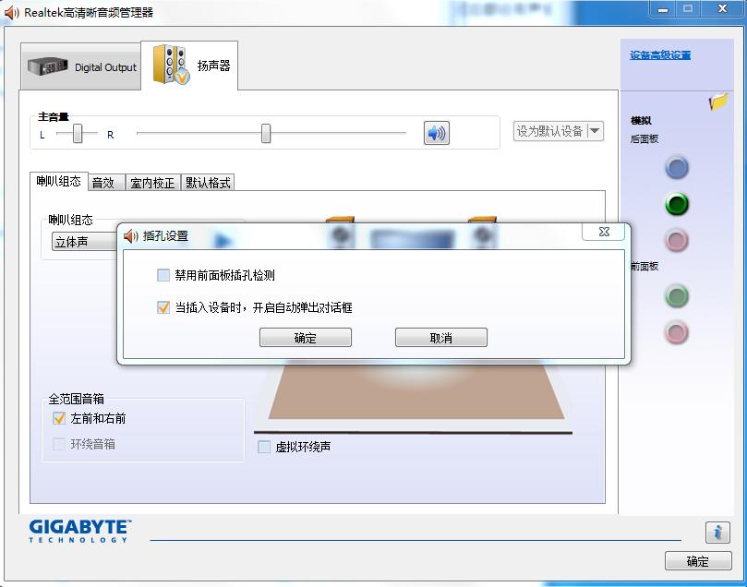The width and height of the screenshot is (747, 587).
Task: Click the Realtek speaker icon in the title bar
Action: point(10,9)
